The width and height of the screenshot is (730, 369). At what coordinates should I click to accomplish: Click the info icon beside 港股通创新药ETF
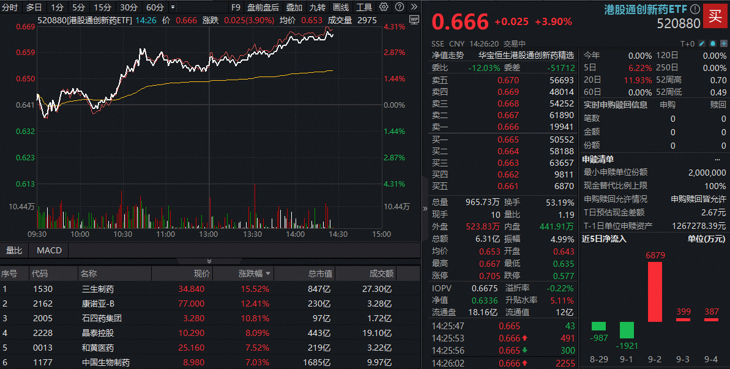coord(695,9)
